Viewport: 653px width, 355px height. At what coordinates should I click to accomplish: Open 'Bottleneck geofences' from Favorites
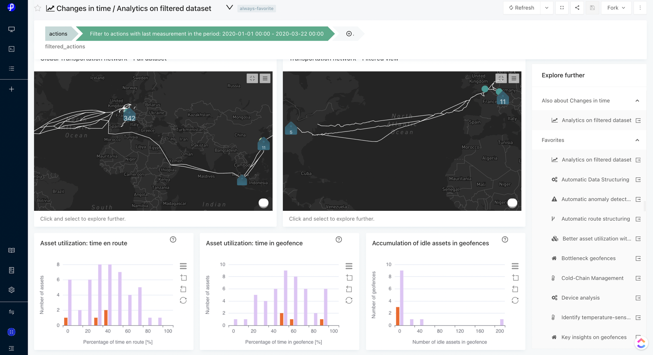(x=588, y=258)
